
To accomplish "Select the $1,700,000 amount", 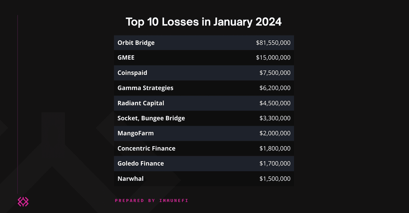I will (x=275, y=163).
